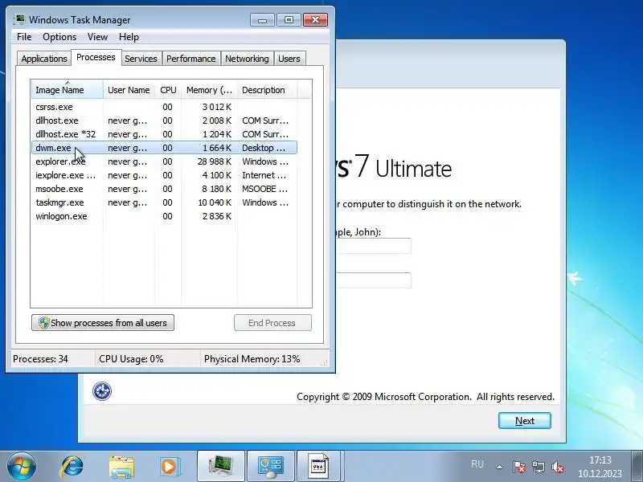Open the network status tray icon

click(x=538, y=467)
